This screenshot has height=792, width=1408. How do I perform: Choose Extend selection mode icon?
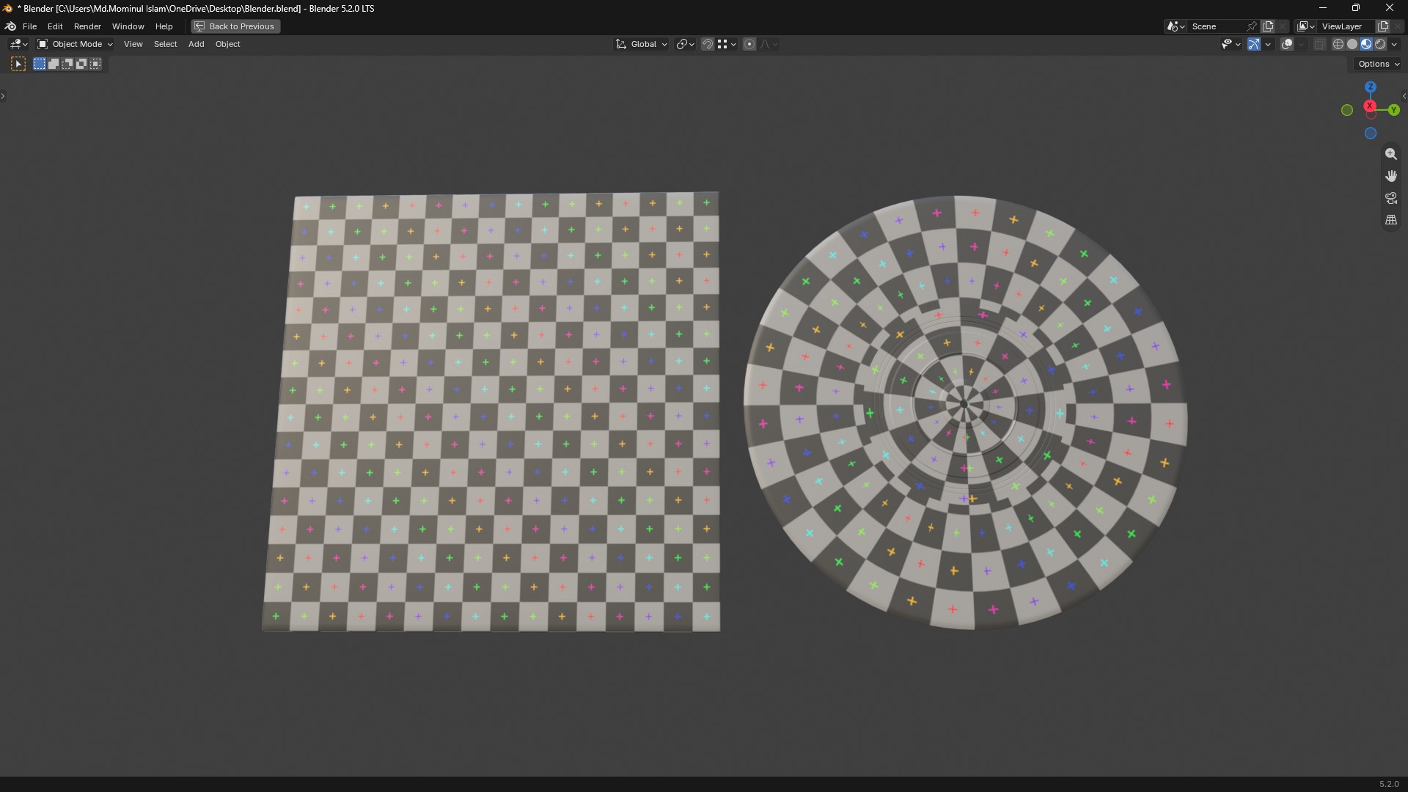pos(54,65)
